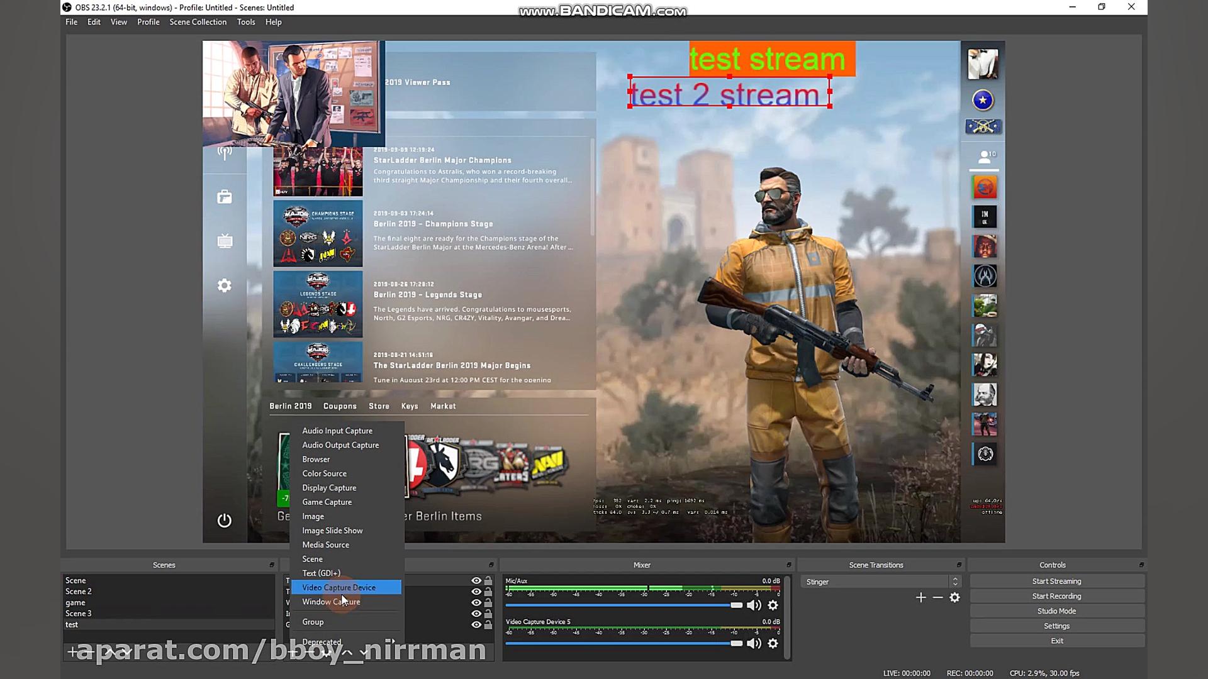The image size is (1208, 679).
Task: Open transition properties gear icon
Action: click(x=954, y=597)
